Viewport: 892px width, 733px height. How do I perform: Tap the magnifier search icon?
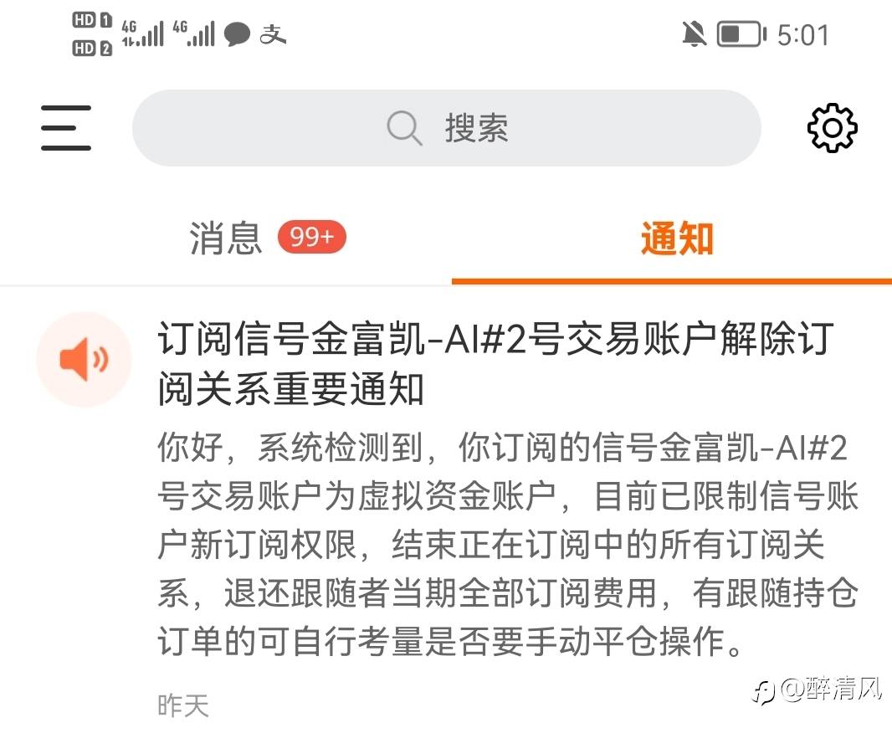click(x=404, y=128)
